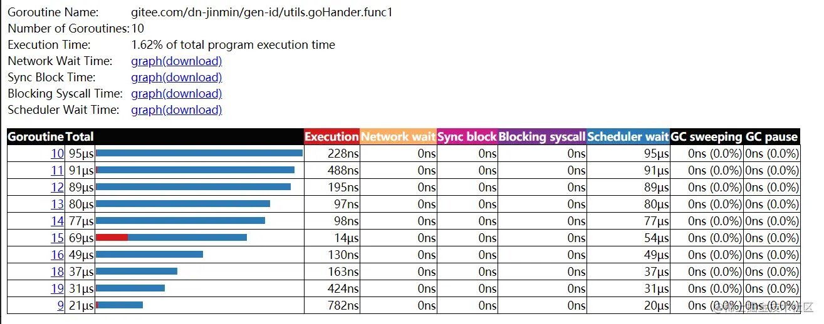Open goroutine 10 link
The width and height of the screenshot is (824, 324).
coord(57,153)
